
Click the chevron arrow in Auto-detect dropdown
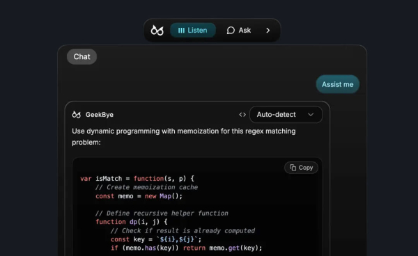(311, 115)
